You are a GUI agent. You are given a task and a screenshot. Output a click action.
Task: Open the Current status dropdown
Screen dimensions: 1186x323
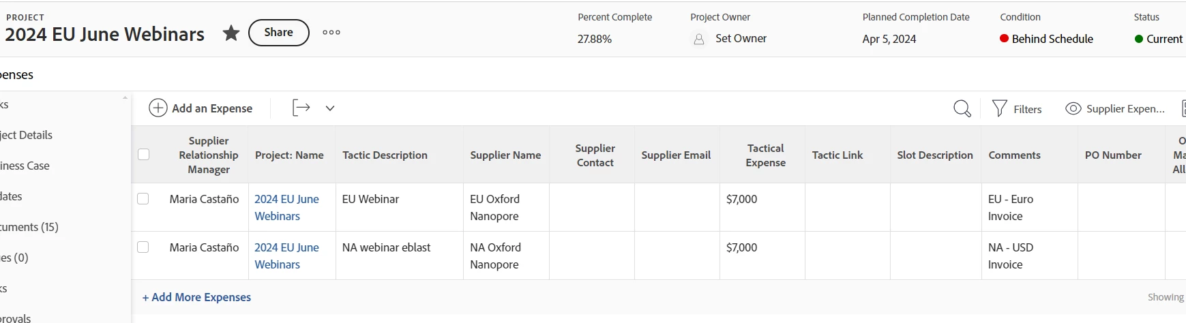[x=1163, y=39]
